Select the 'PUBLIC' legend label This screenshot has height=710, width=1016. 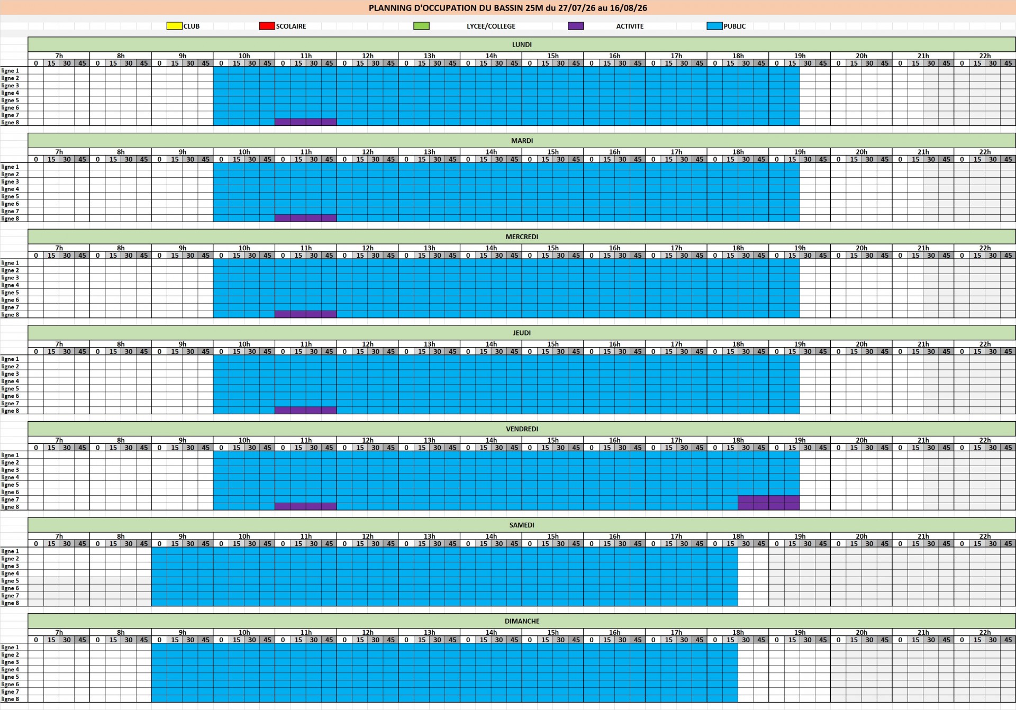click(734, 26)
